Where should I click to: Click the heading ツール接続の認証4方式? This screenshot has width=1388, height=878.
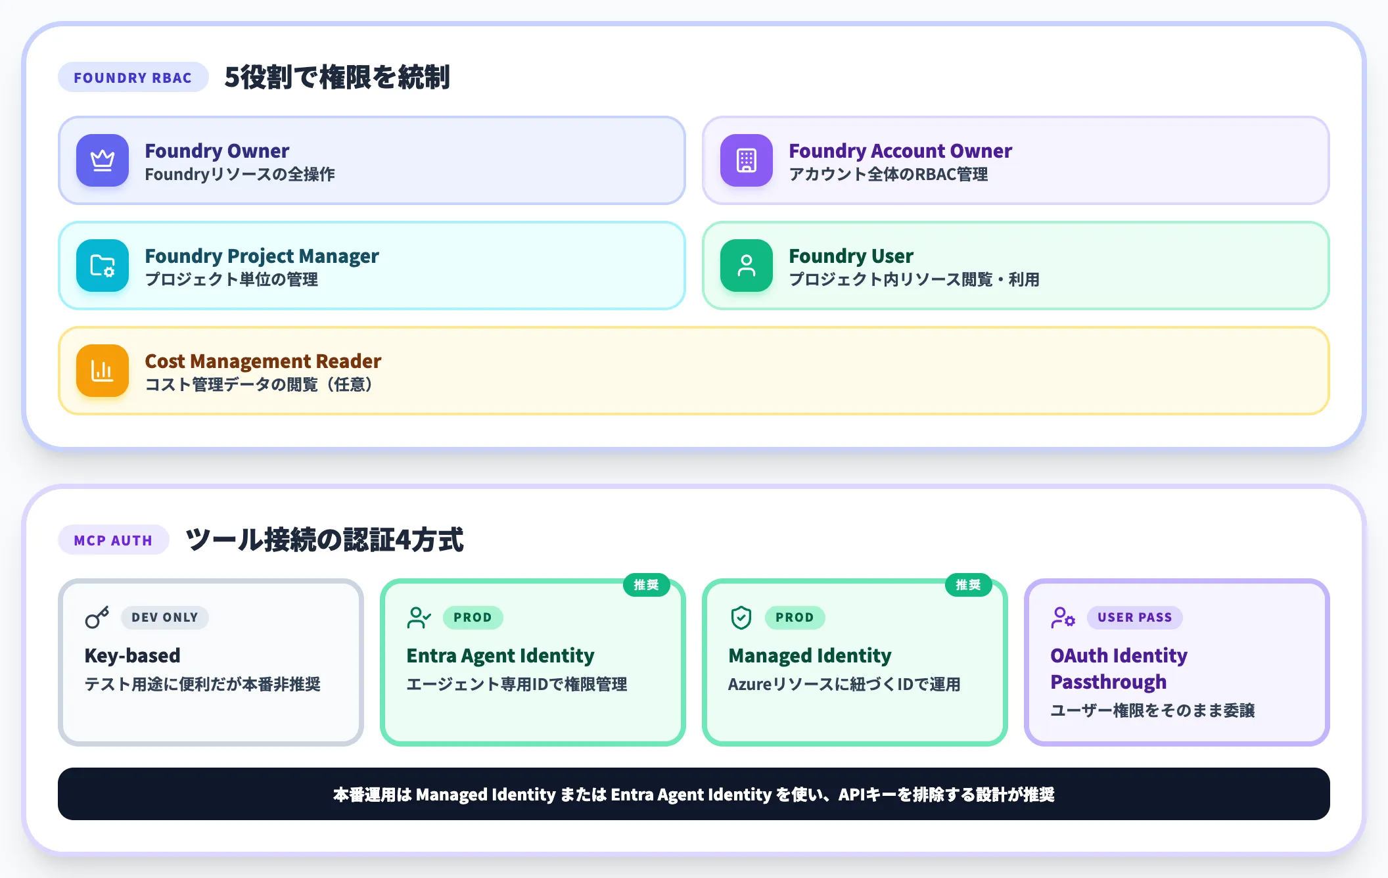pyautogui.click(x=325, y=540)
